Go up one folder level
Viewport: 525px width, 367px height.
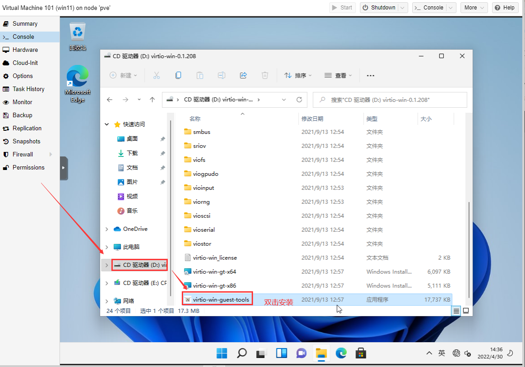[x=152, y=100]
